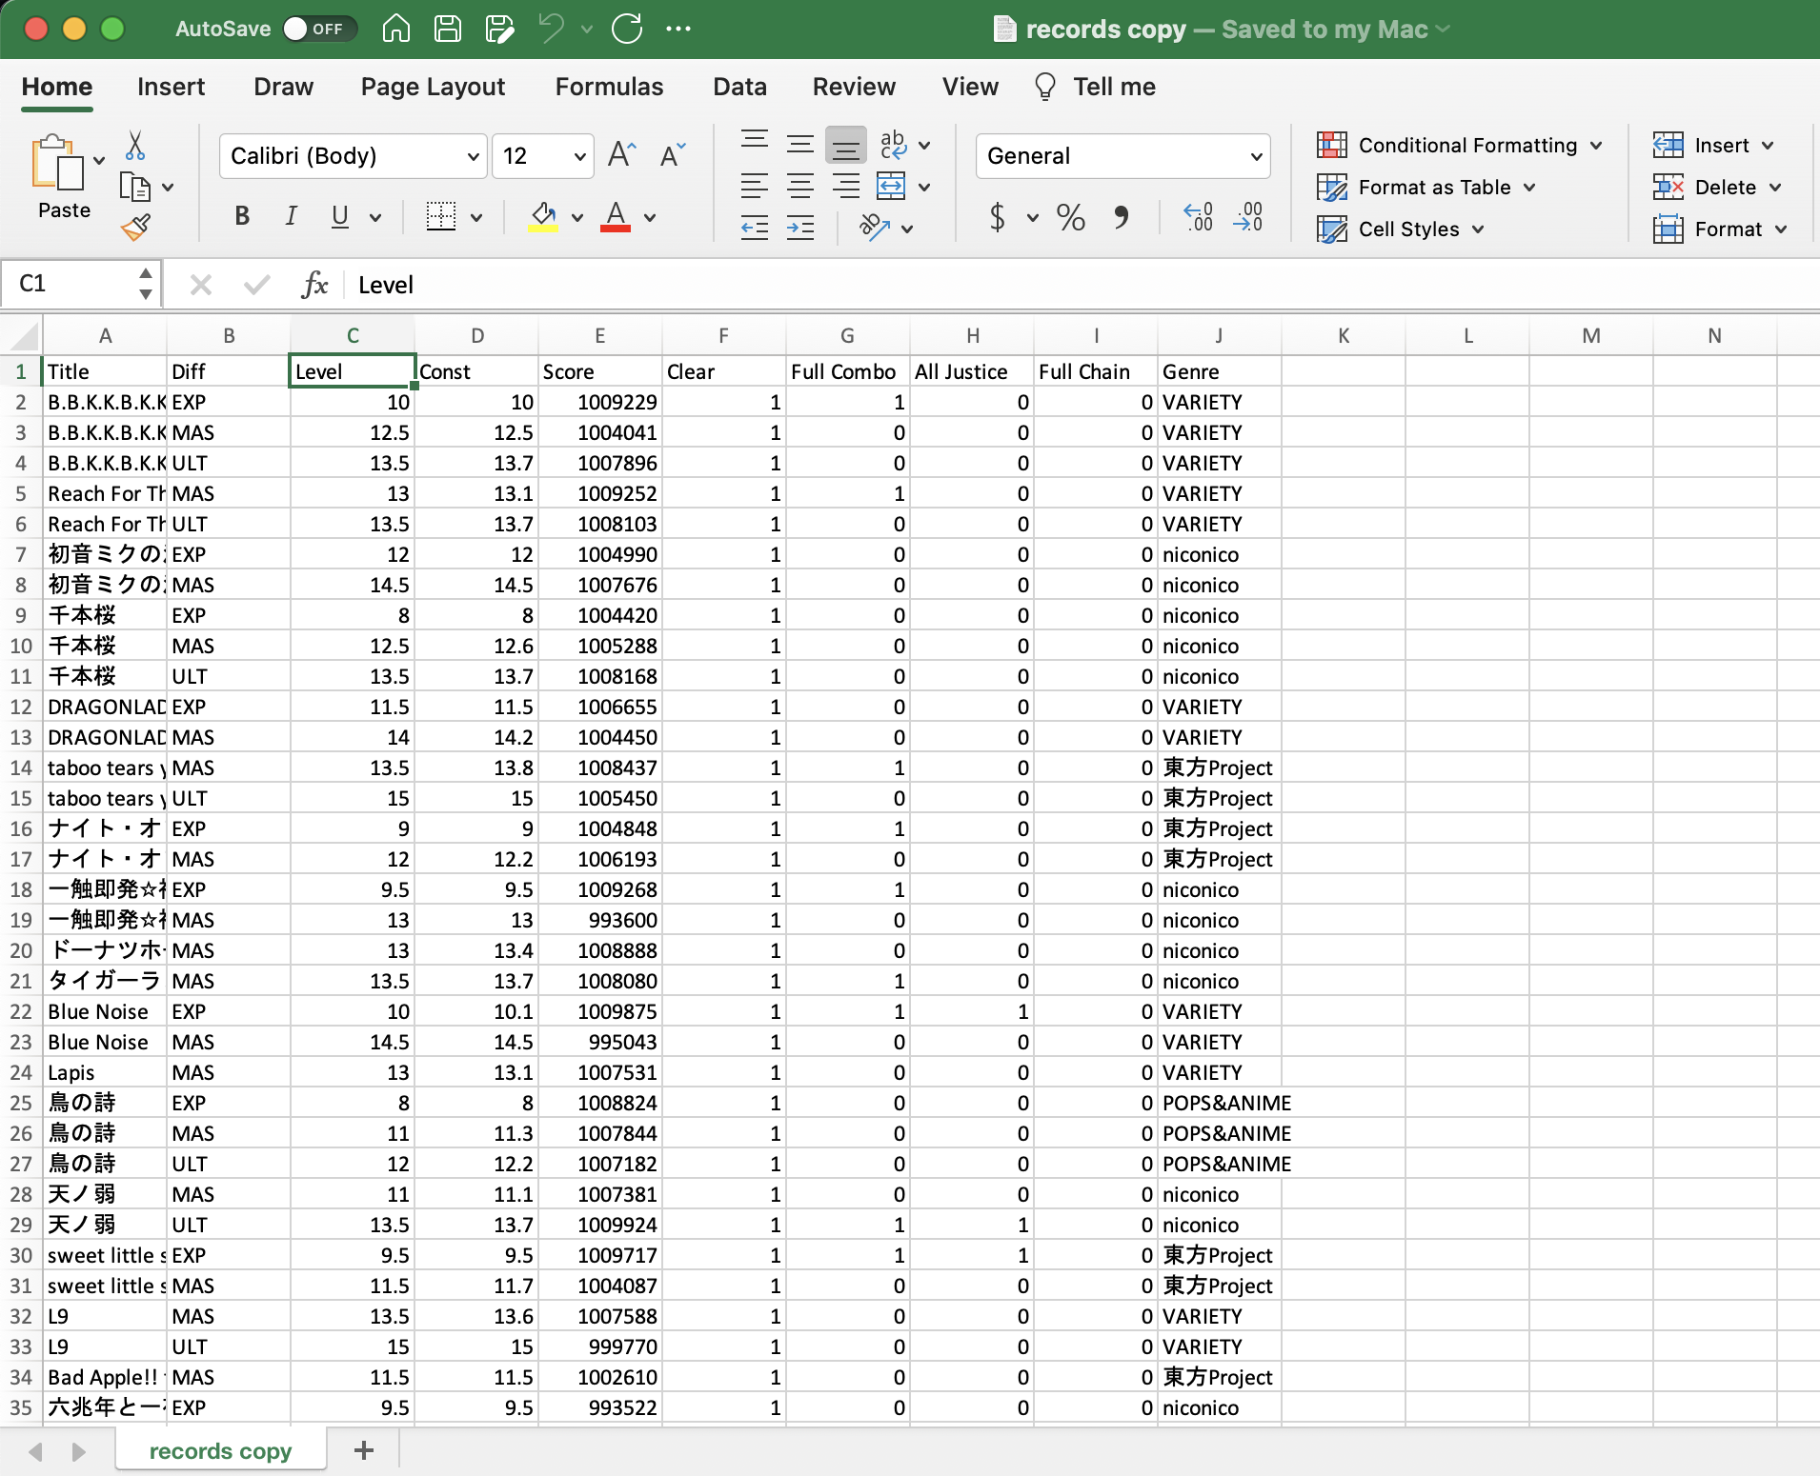Click the Redo icon in title bar
The width and height of the screenshot is (1820, 1476).
coord(627,29)
